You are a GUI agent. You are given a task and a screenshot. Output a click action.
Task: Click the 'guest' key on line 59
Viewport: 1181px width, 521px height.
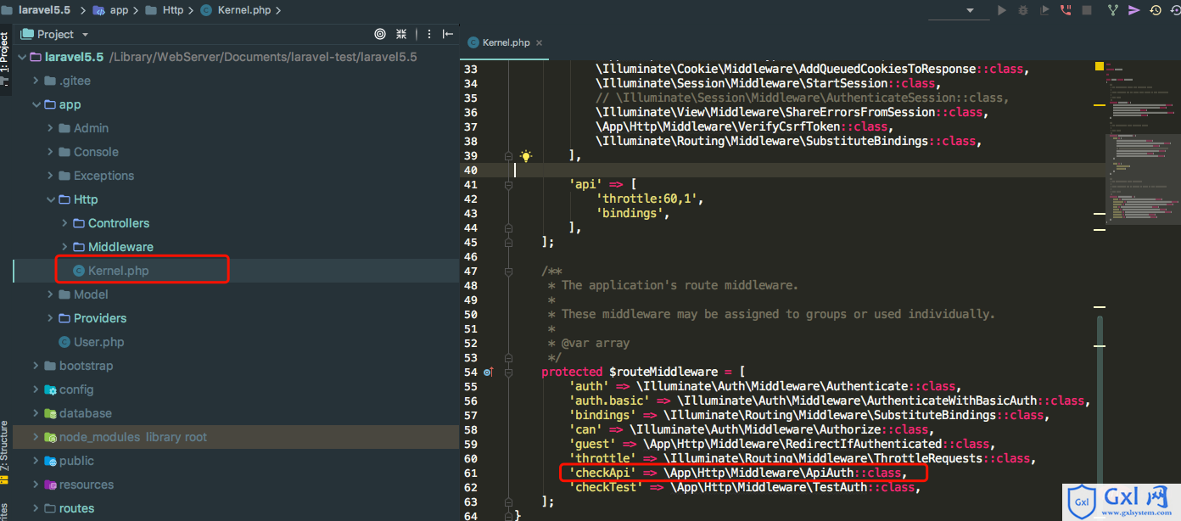(592, 444)
